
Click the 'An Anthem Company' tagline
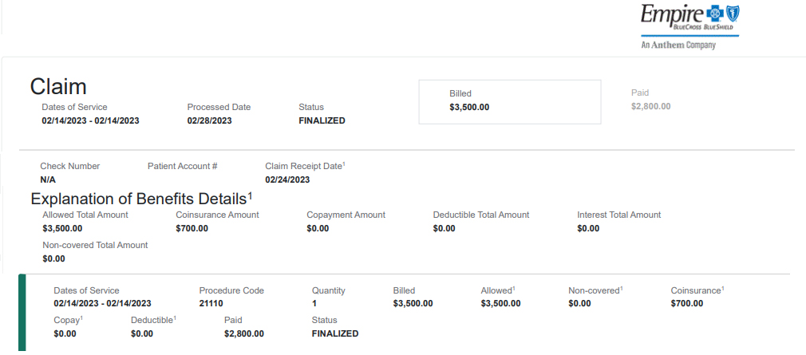(678, 45)
